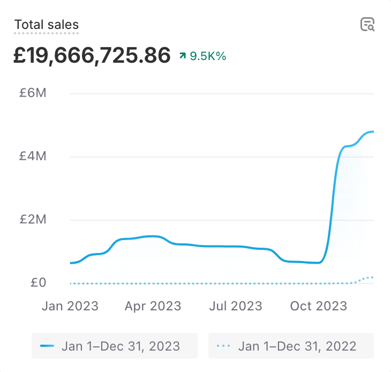Viewport: 391px width, 372px height.
Task: Click the £6M y-axis label
Action: tap(33, 93)
